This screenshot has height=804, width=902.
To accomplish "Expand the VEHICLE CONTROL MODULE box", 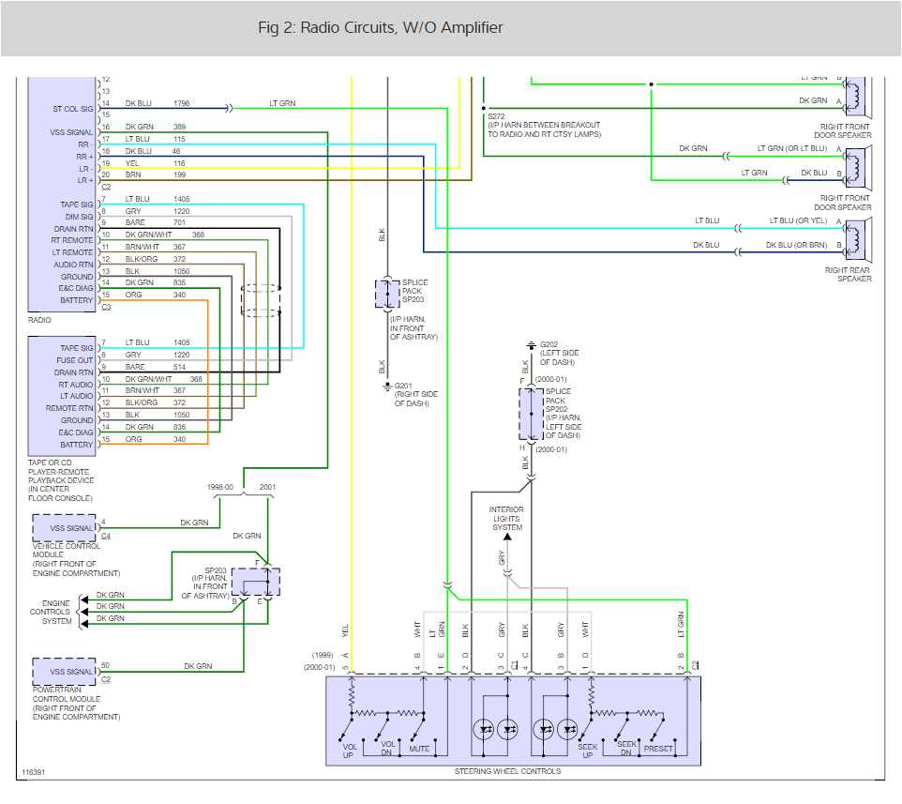I will tap(62, 527).
